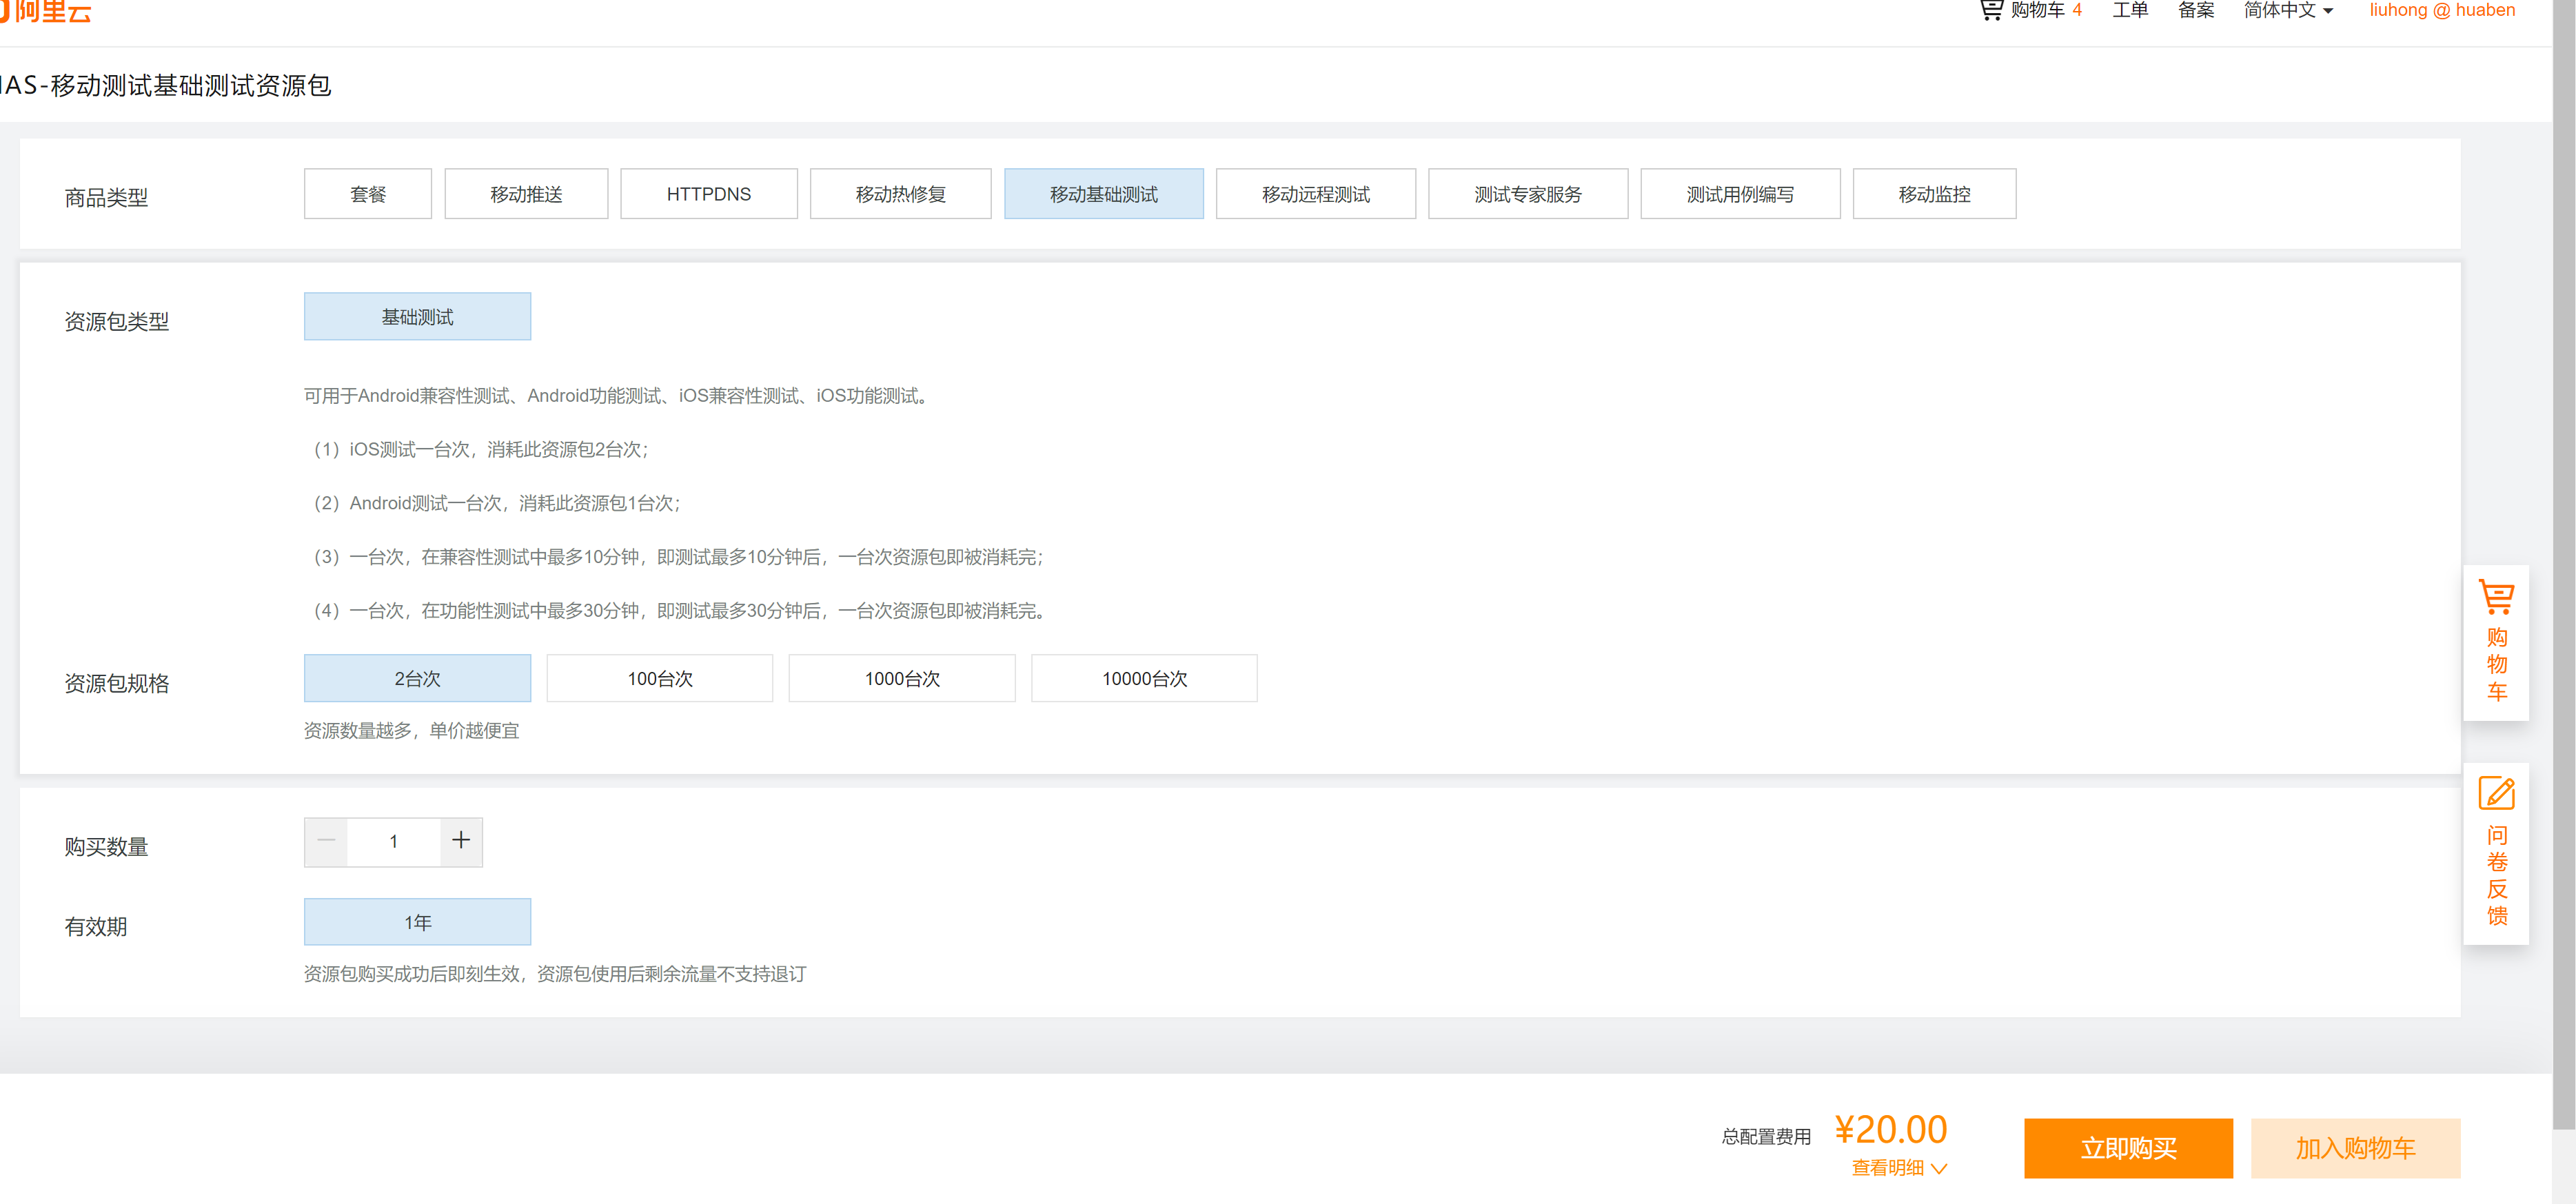The image size is (2576, 1204).
Task: Open the 问卷反馈 feedback sidebar icon
Action: [x=2496, y=853]
